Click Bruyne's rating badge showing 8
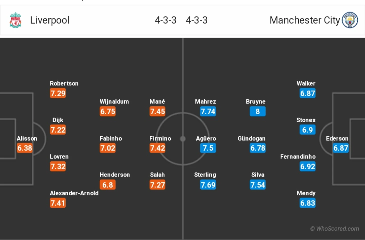Screen dimensions: 365x240 click(257, 111)
